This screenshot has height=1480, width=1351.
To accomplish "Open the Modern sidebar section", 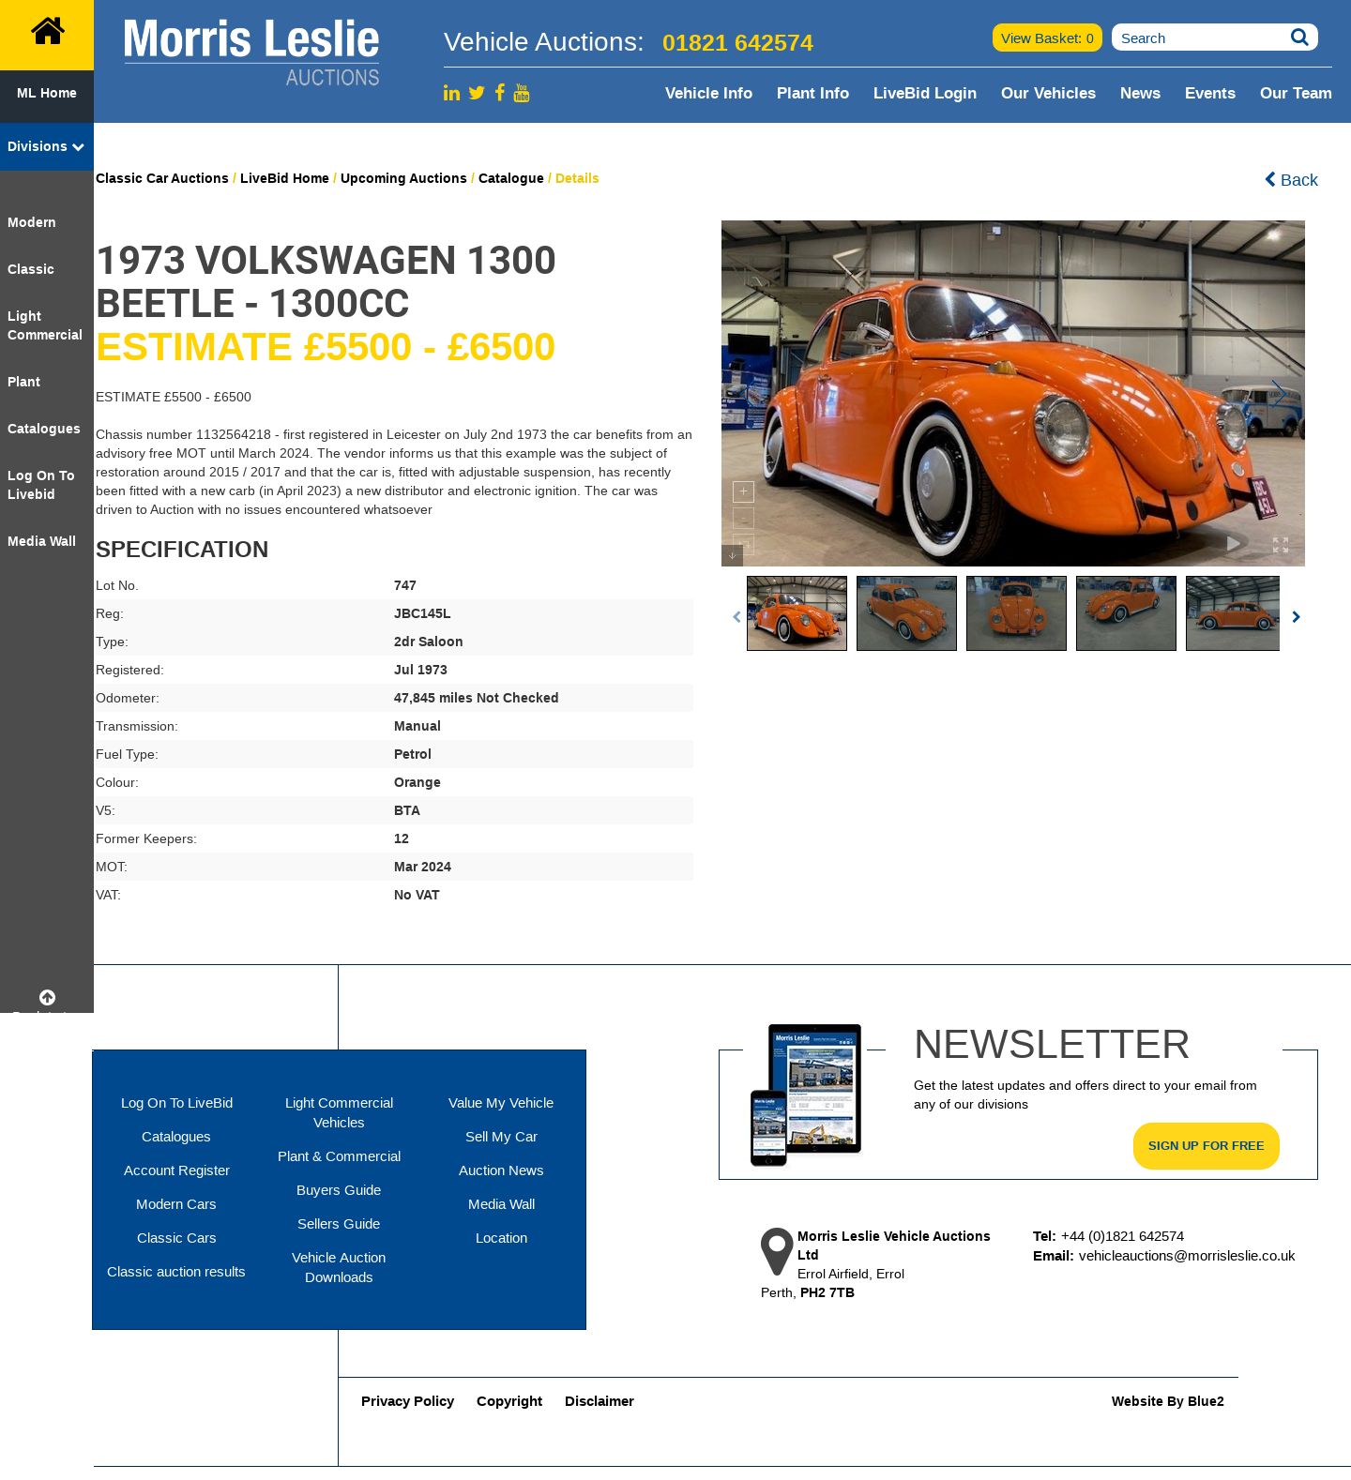I will 32,222.
